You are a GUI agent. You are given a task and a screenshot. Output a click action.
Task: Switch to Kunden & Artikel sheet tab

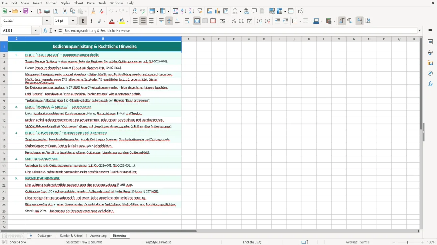pos(71,236)
